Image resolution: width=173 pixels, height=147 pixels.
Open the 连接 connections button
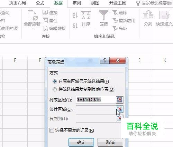click(x=50, y=12)
